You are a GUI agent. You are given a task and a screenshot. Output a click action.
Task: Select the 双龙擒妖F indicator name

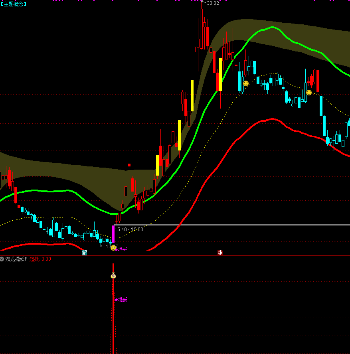pyautogui.click(x=16, y=259)
